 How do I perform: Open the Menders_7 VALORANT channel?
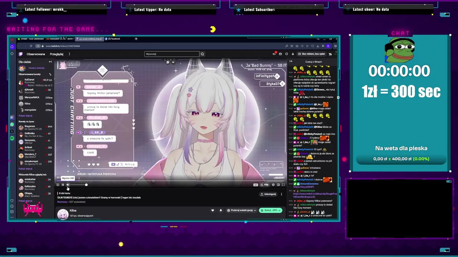(35, 156)
